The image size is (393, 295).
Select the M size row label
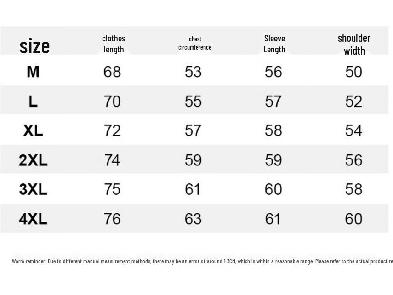33,72
